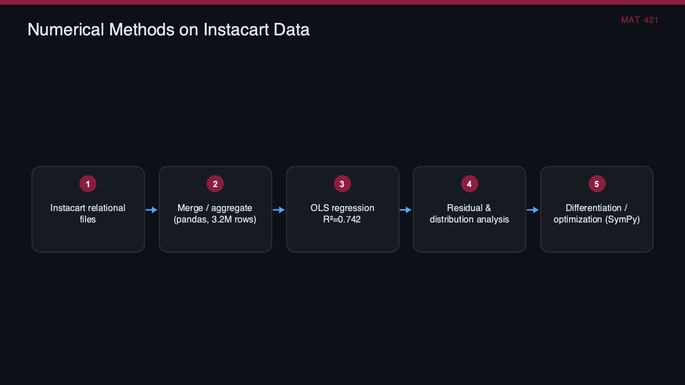Click the R²=0.742 value

pyautogui.click(x=342, y=219)
